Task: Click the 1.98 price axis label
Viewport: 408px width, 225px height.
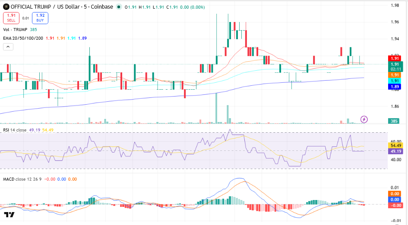Action: point(395,5)
